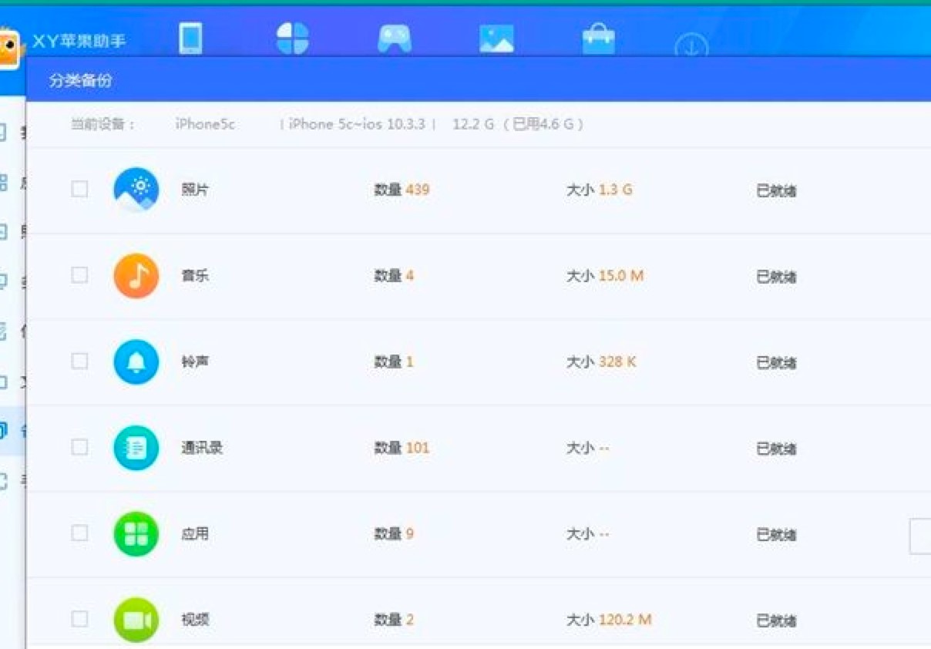Open the toolbox briefcase icon
Screen dimensions: 931x649
click(x=598, y=39)
